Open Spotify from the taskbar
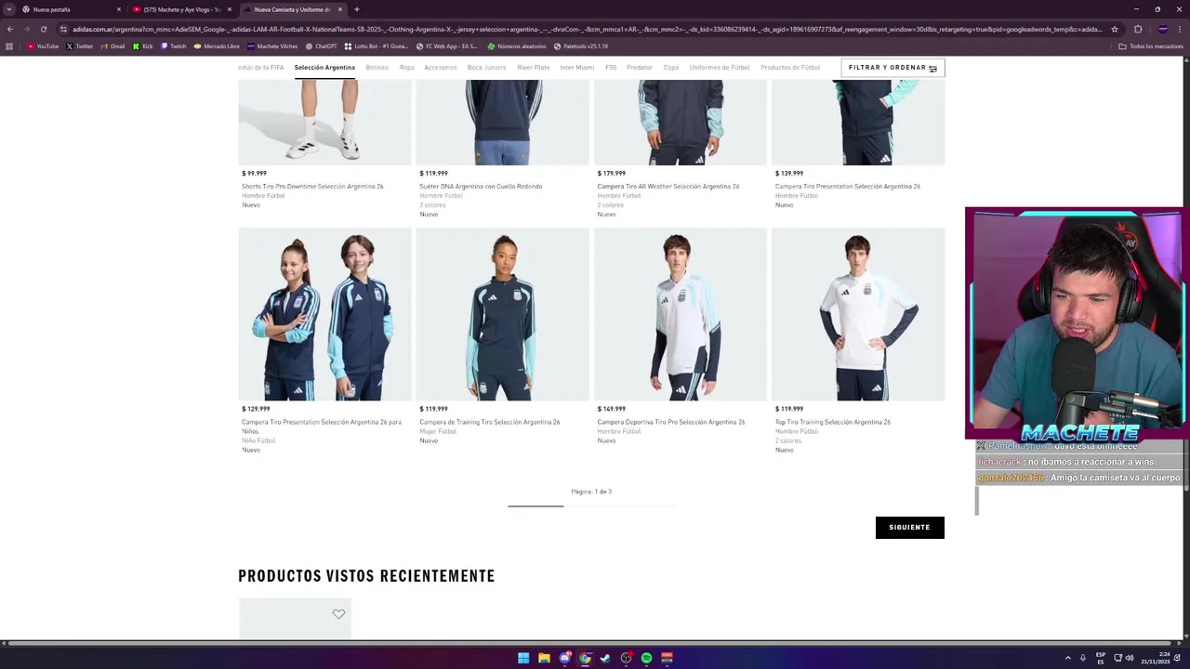1190x669 pixels. tap(646, 658)
